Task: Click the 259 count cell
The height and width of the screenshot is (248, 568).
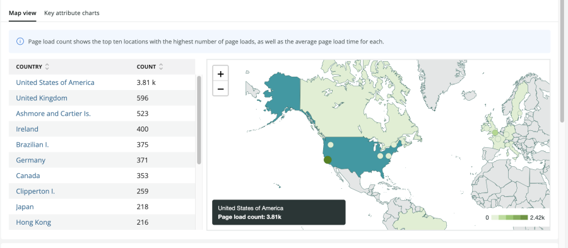Action: (143, 191)
